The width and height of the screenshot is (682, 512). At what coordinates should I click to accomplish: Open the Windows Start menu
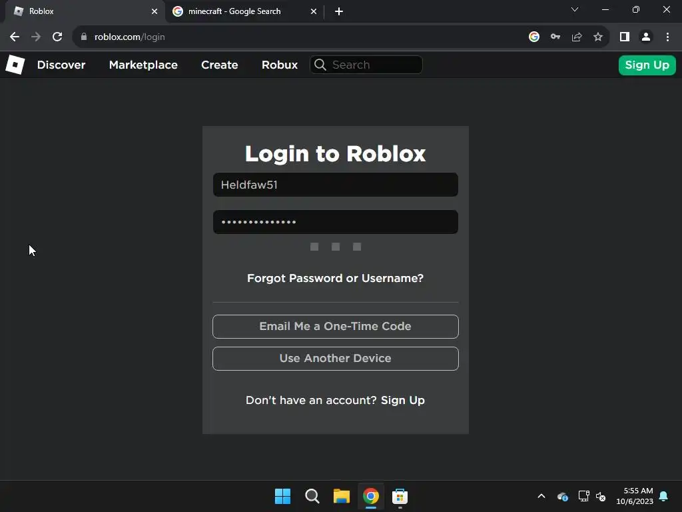(x=282, y=496)
